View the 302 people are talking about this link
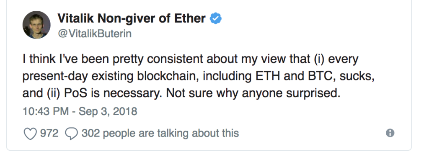 tap(160, 133)
